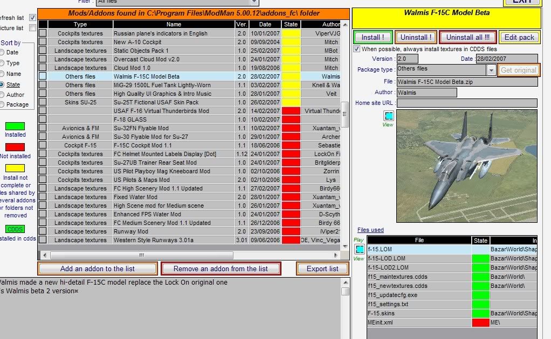551x339 pixels.
Task: Toggle always install textures in CDDS checkbox
Action: pos(357,49)
